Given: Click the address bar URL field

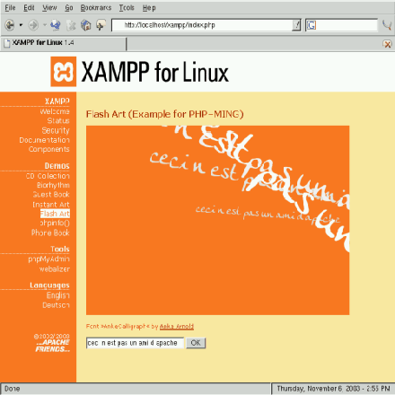Looking at the screenshot, I should click(x=203, y=25).
